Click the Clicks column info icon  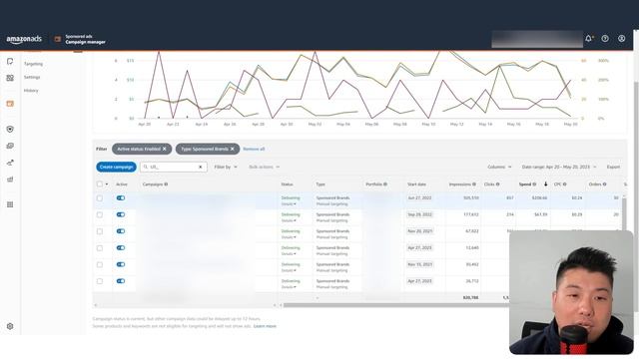497,184
